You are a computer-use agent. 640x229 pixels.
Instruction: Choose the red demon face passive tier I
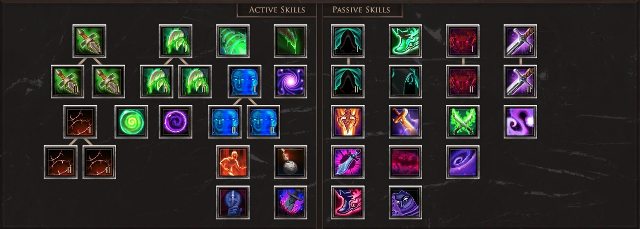[x=463, y=41]
